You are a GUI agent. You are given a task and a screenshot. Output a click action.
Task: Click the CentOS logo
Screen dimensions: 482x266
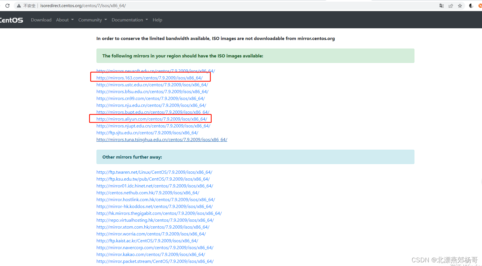click(11, 20)
